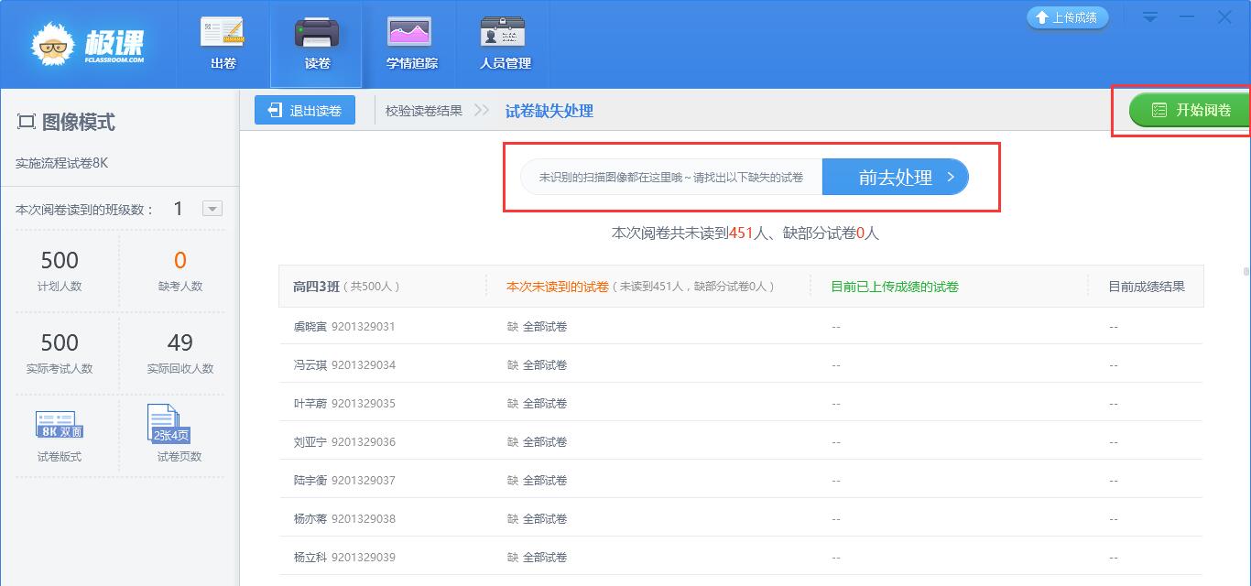Open 人员管理 personnel module
The height and width of the screenshot is (586, 1251).
pyautogui.click(x=505, y=44)
